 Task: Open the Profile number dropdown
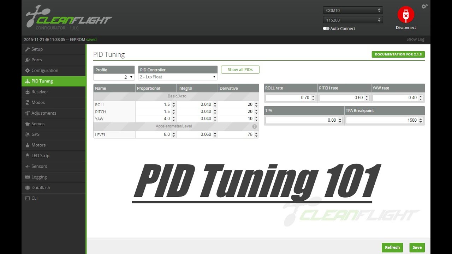[x=114, y=77]
